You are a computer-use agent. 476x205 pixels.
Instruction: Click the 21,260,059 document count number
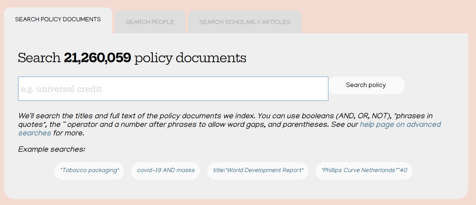click(98, 58)
